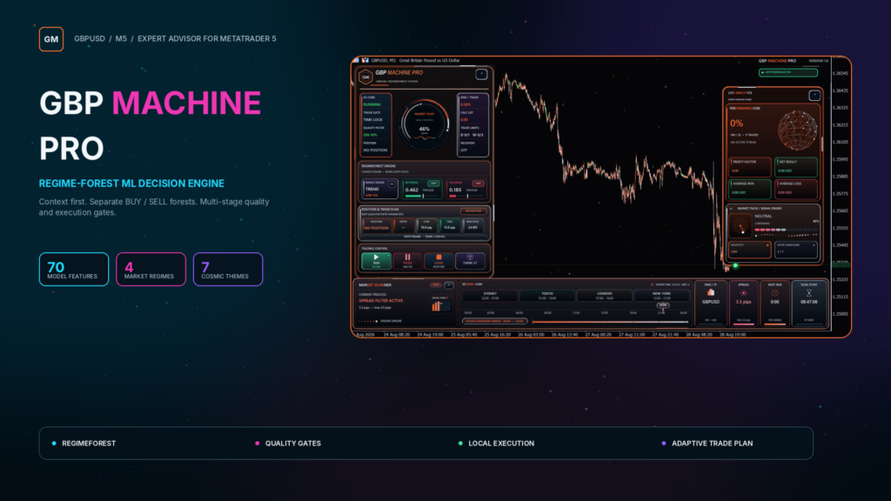Viewport: 891px width, 501px height.
Task: Click the No Position status button in Trade Plan
Action: click(x=473, y=210)
